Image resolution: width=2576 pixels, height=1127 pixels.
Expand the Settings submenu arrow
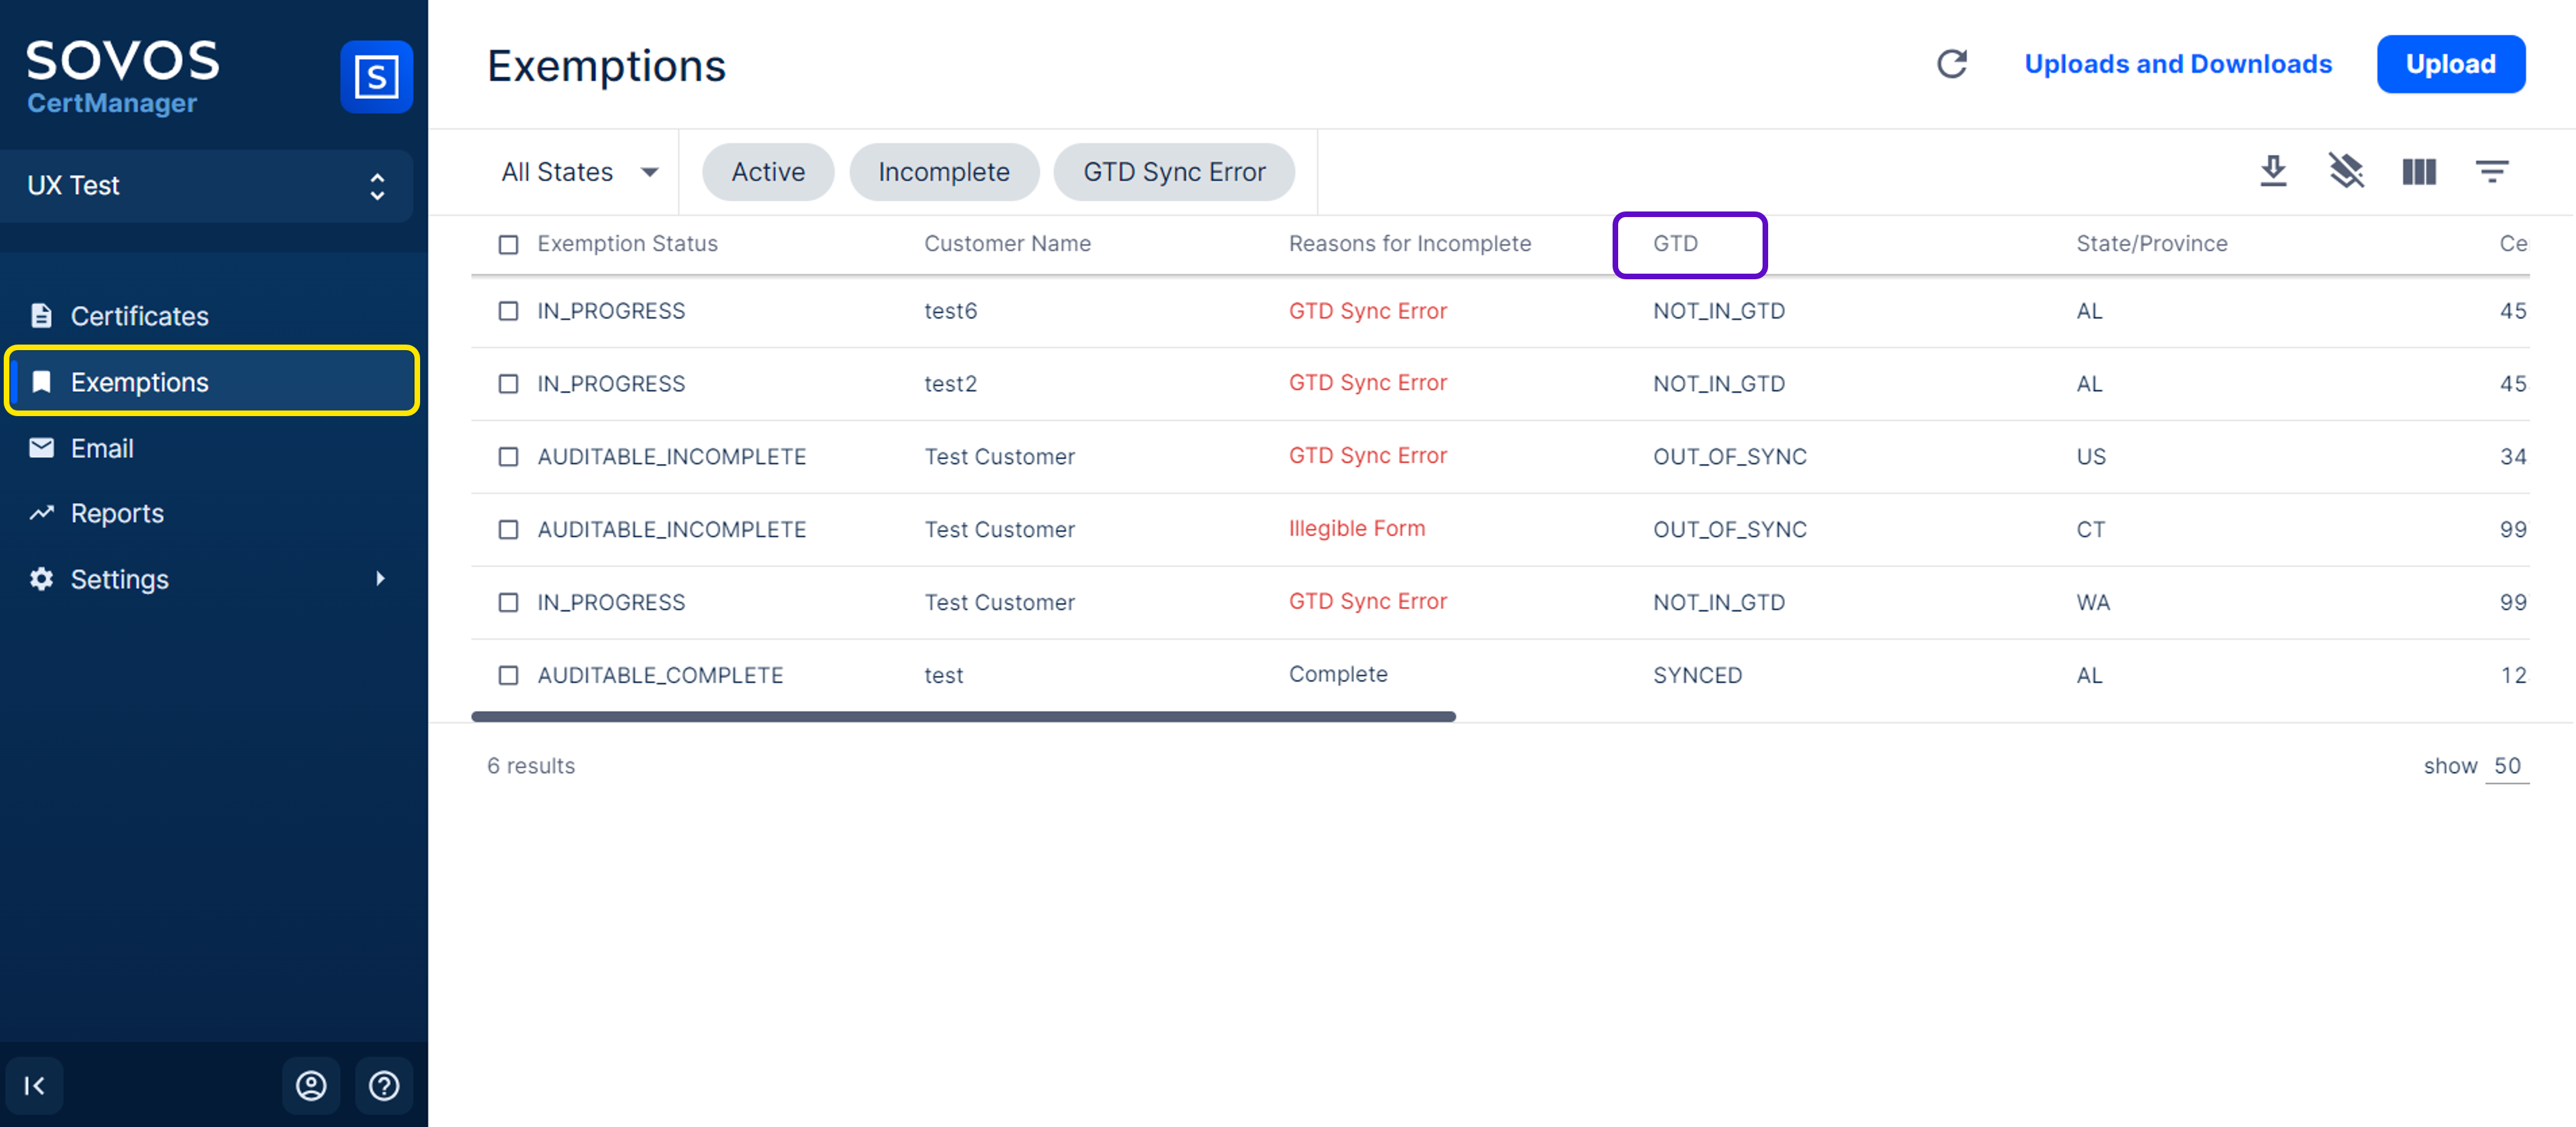tap(380, 578)
